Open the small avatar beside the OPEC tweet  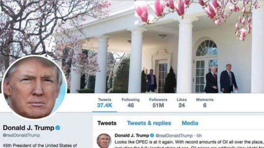click(x=104, y=141)
